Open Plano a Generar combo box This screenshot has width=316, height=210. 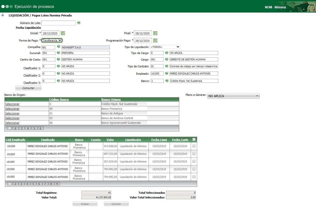[x=233, y=96]
